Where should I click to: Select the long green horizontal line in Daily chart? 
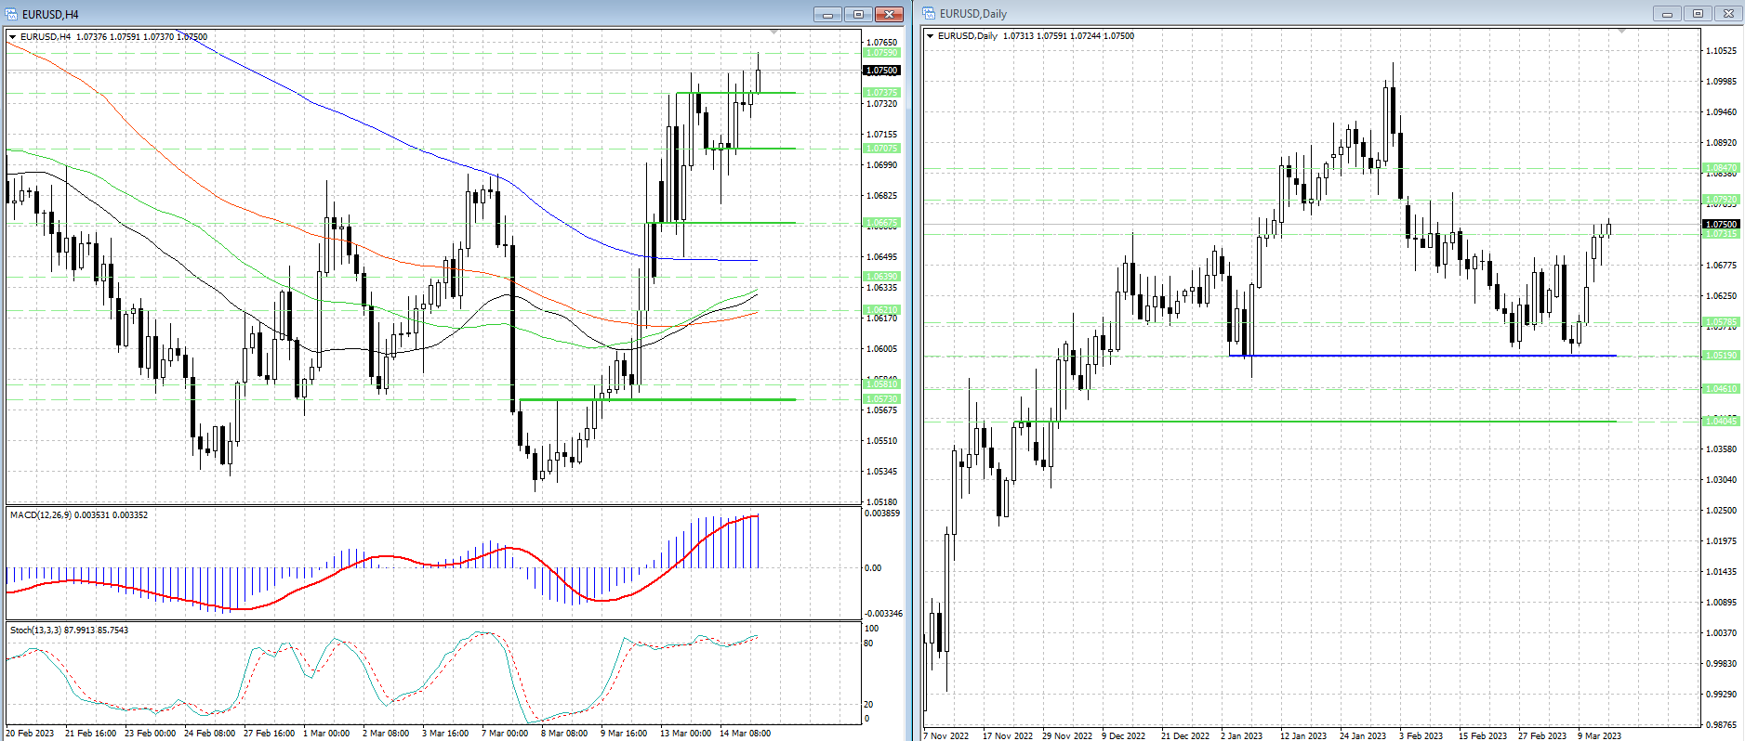(x=1315, y=422)
